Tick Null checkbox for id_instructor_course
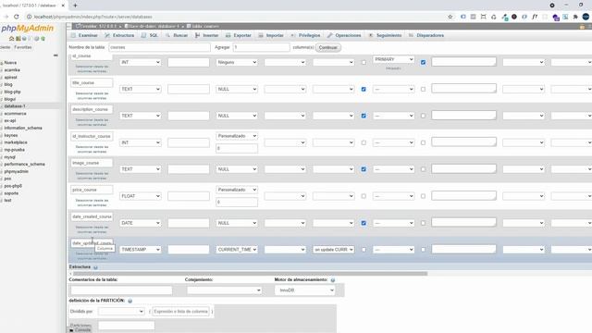Screen dimensions: 592x333 tap(364, 142)
